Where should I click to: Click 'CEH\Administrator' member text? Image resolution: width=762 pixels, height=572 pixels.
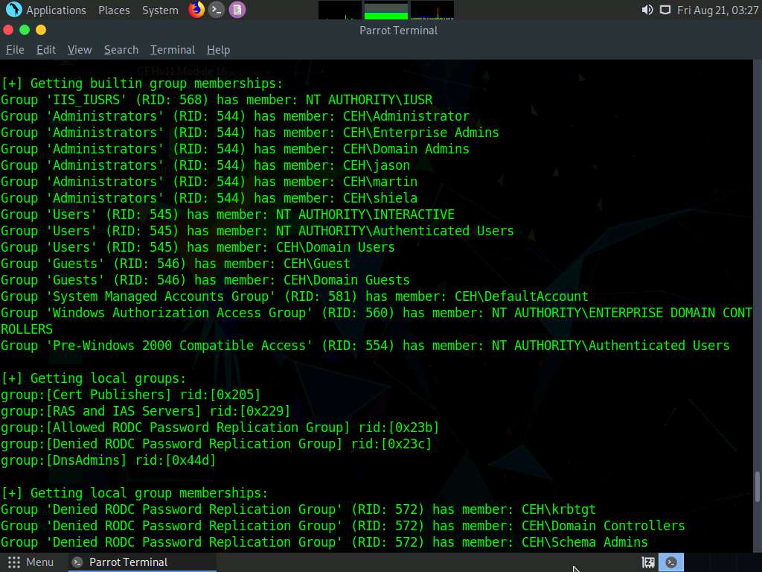point(406,116)
